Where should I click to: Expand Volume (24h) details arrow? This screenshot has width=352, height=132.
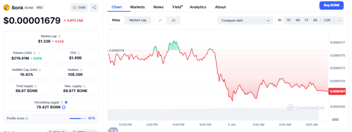(38, 53)
